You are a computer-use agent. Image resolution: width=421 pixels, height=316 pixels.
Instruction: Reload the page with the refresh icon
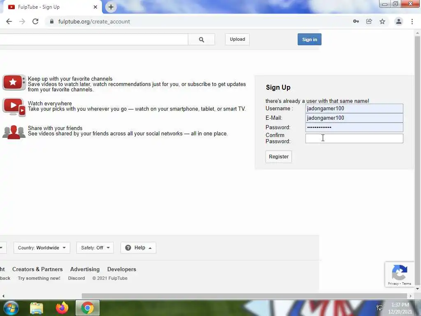tap(35, 21)
